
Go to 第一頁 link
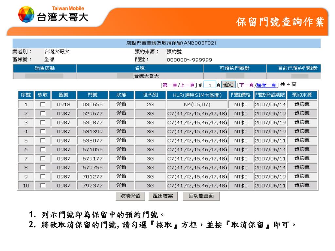(170, 85)
